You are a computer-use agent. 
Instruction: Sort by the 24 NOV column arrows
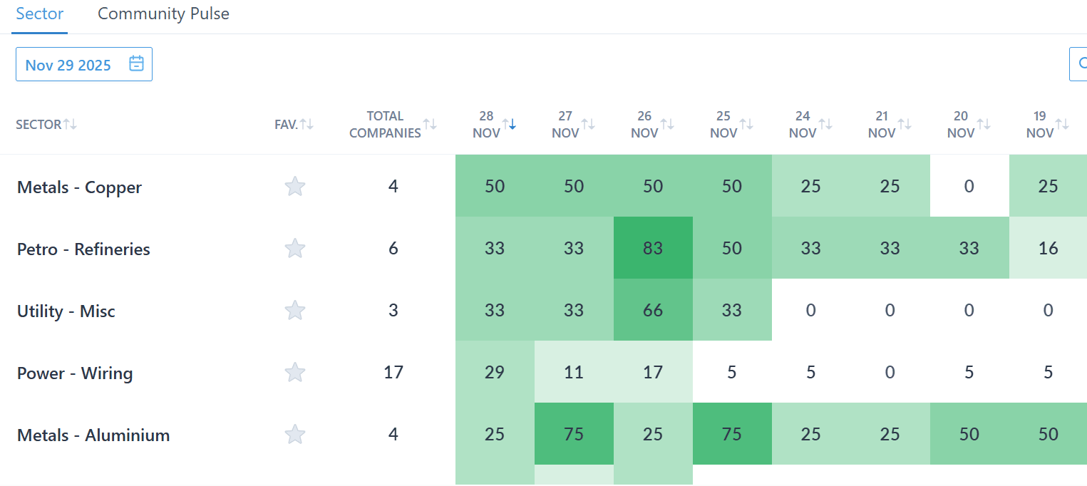825,124
